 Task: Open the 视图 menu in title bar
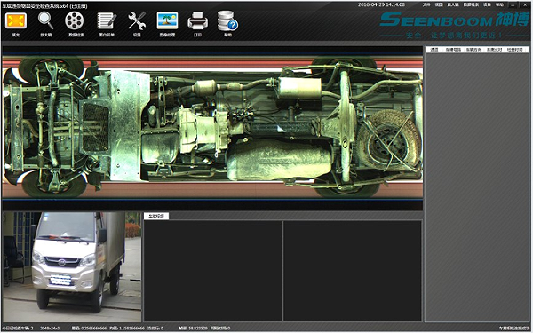[439, 4]
